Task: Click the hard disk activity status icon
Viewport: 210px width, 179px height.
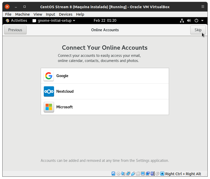Action: tap(113, 174)
